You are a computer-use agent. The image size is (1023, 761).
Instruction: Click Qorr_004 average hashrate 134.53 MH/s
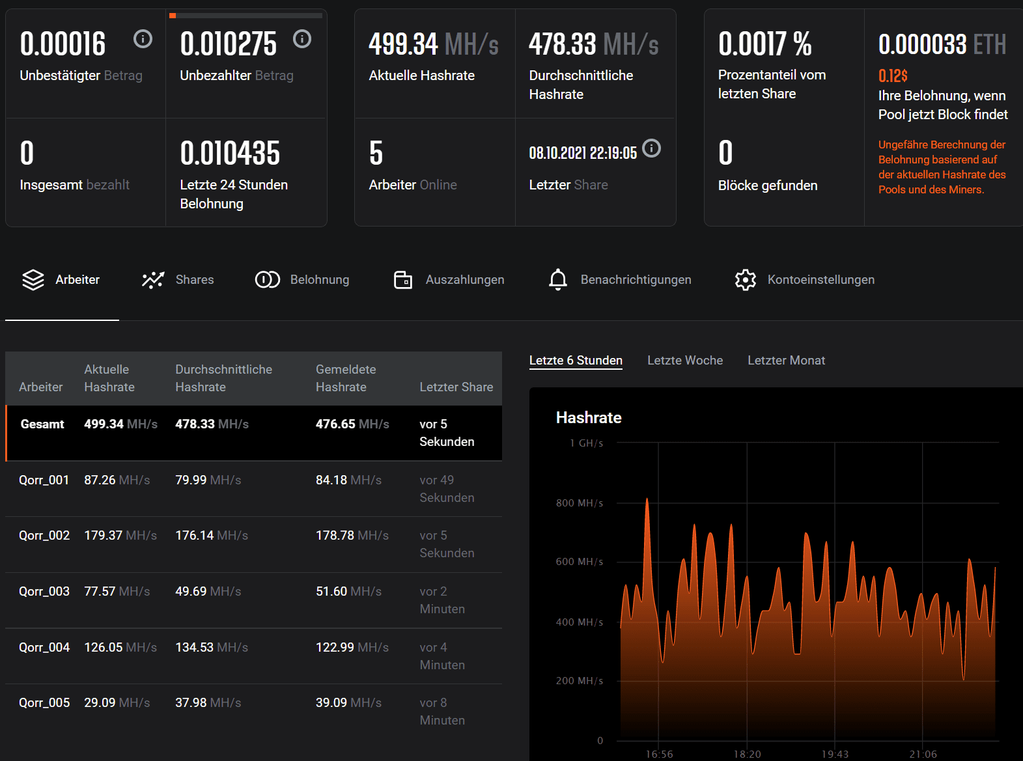212,648
